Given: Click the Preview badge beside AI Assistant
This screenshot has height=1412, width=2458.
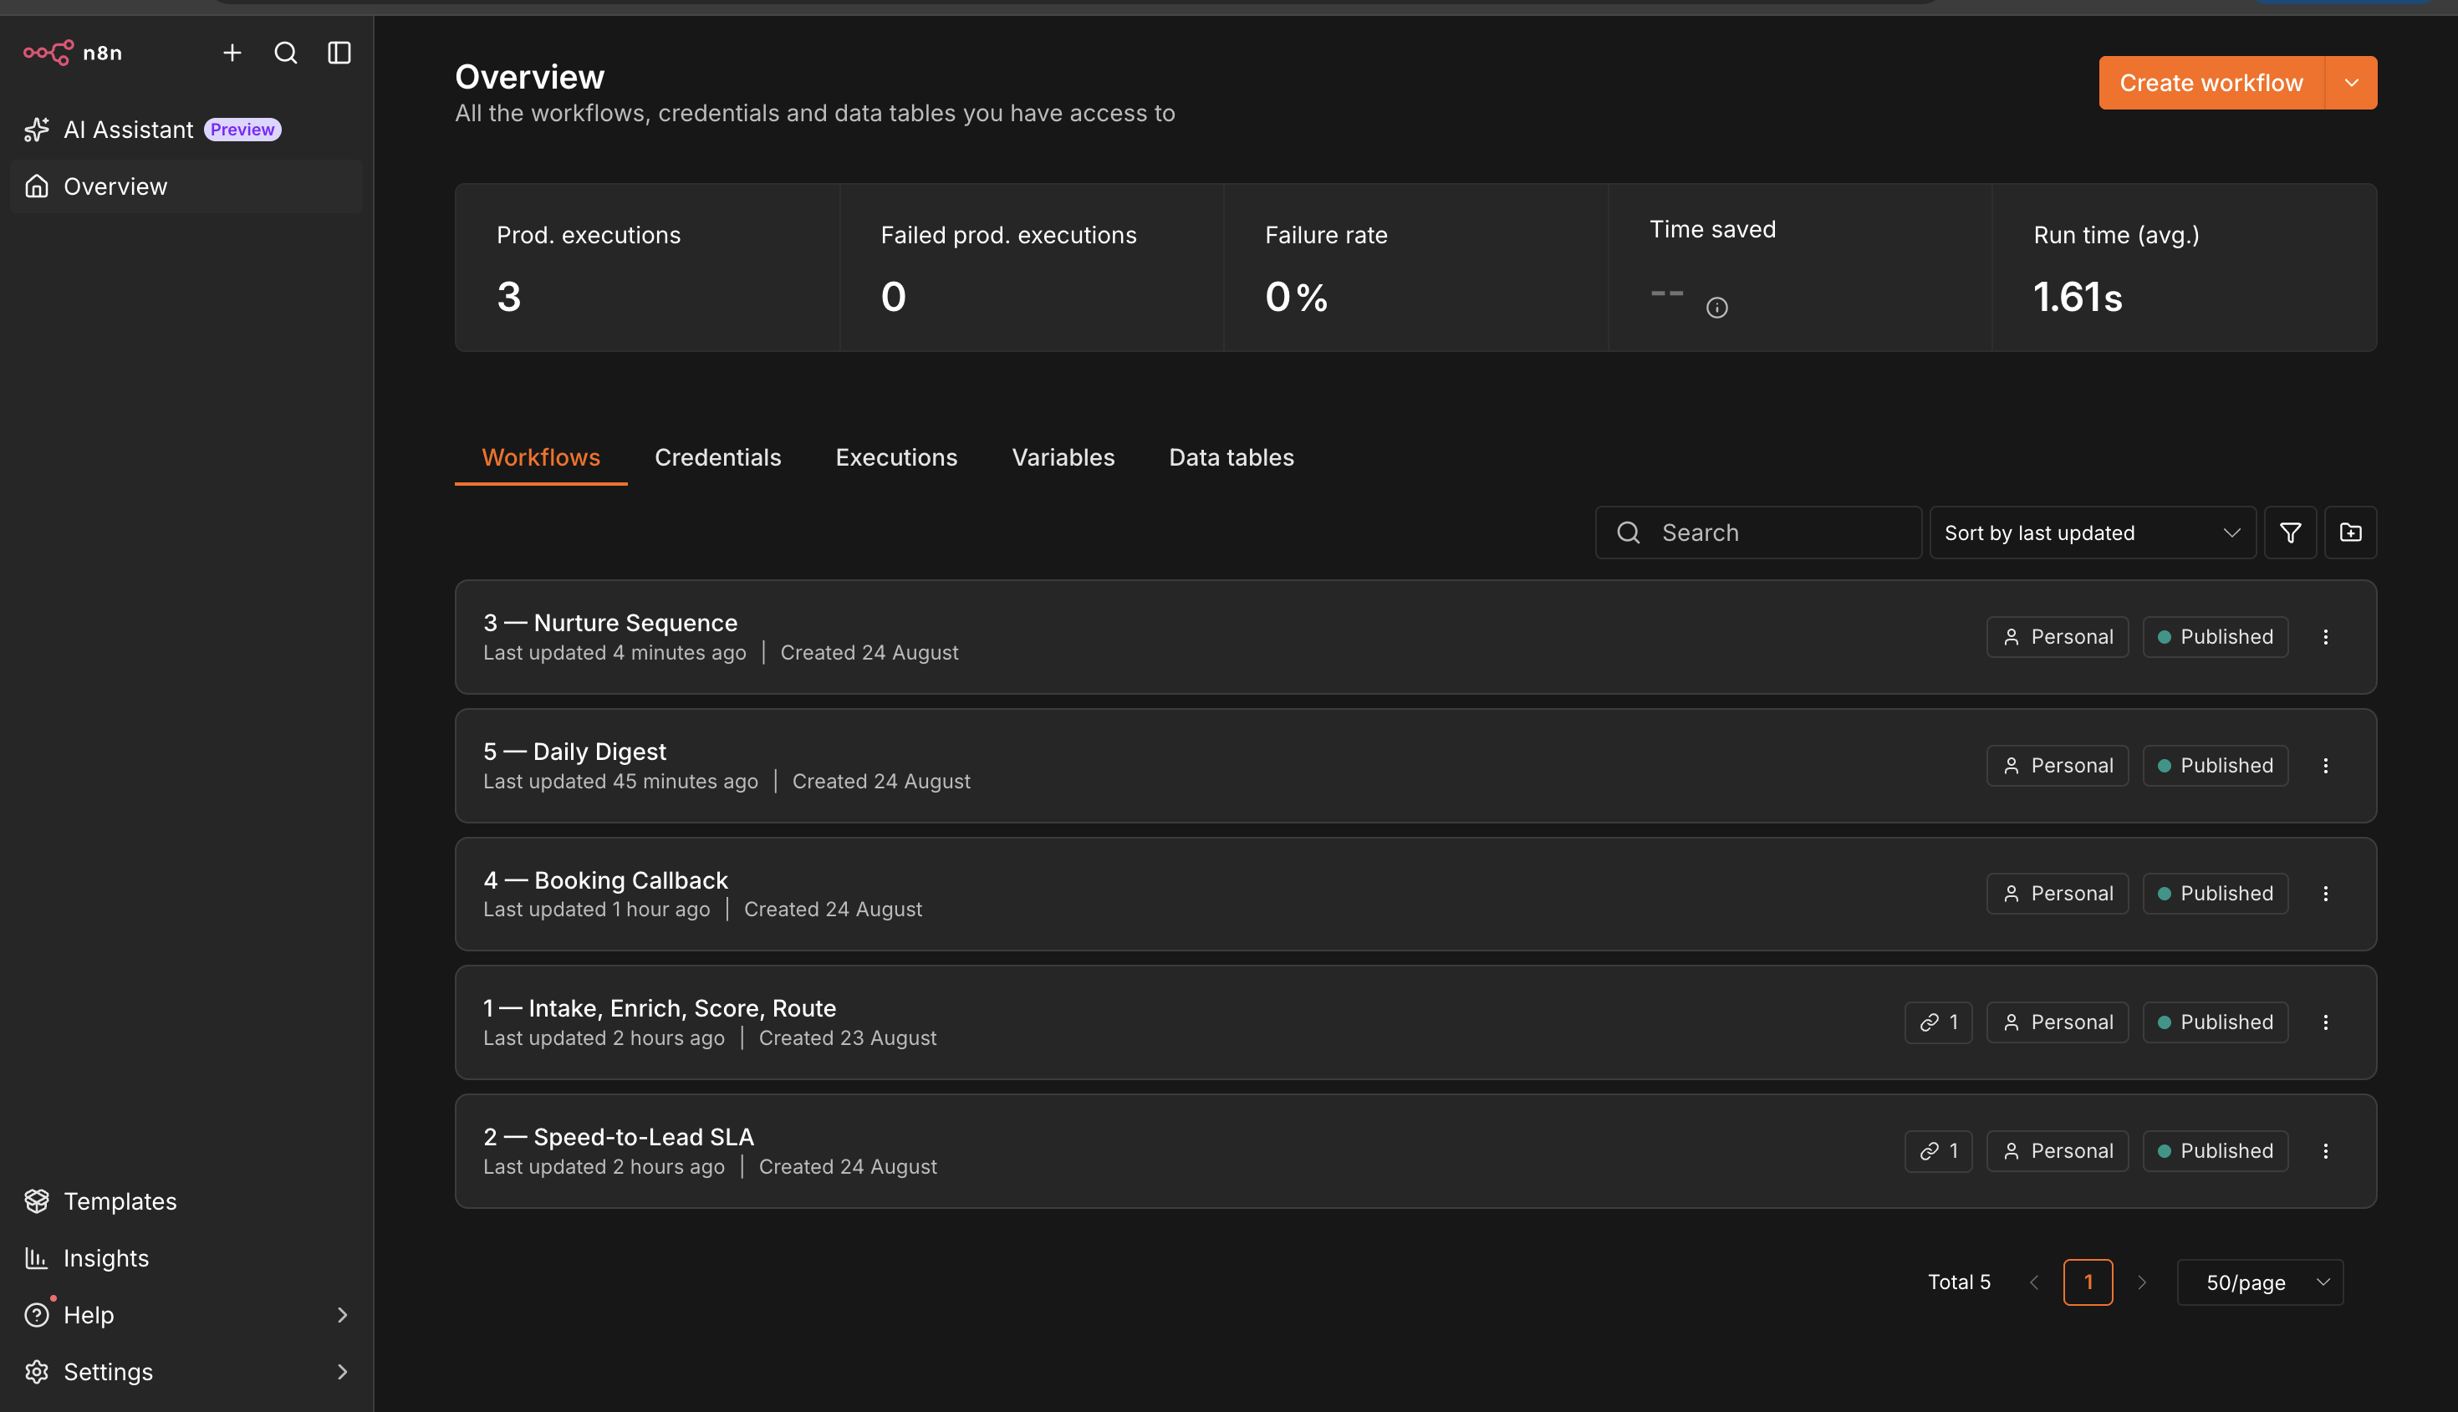Looking at the screenshot, I should tap(242, 129).
